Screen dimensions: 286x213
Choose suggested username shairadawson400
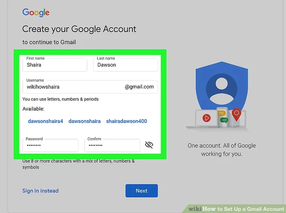126,121
